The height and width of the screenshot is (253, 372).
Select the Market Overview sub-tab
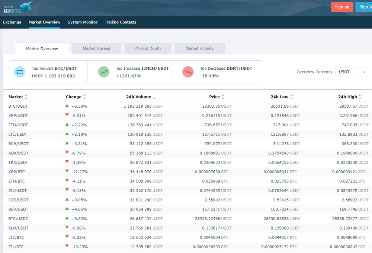(x=42, y=49)
